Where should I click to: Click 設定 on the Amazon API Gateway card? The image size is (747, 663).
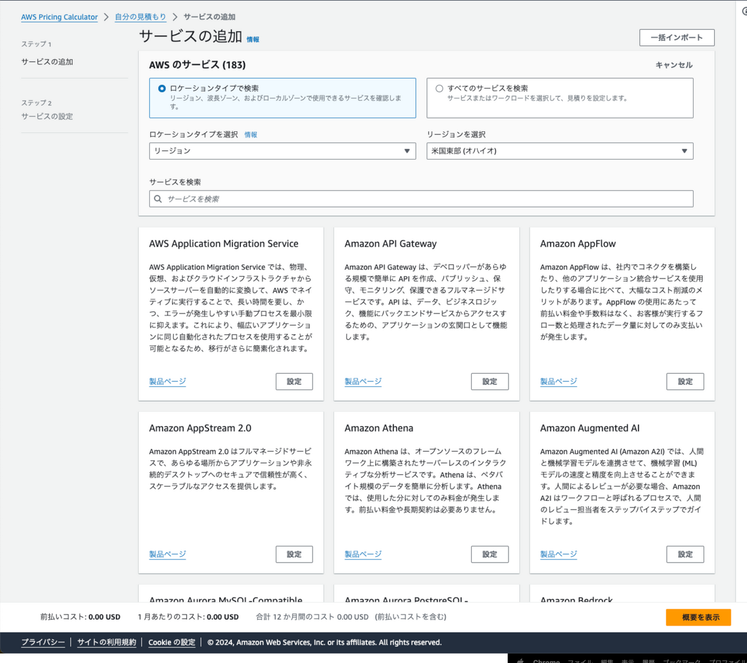(490, 381)
